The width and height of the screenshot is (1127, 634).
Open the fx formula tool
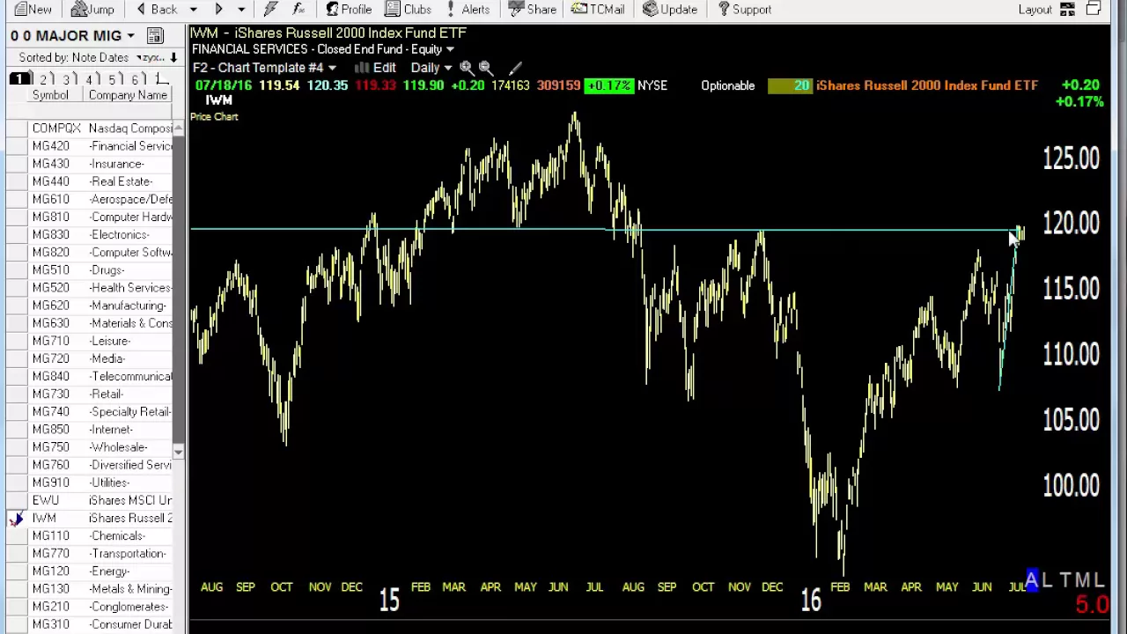click(x=298, y=9)
